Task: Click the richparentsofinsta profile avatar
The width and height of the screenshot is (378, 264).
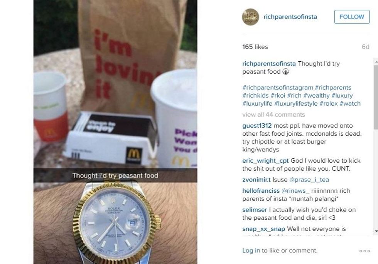Action: click(x=250, y=17)
